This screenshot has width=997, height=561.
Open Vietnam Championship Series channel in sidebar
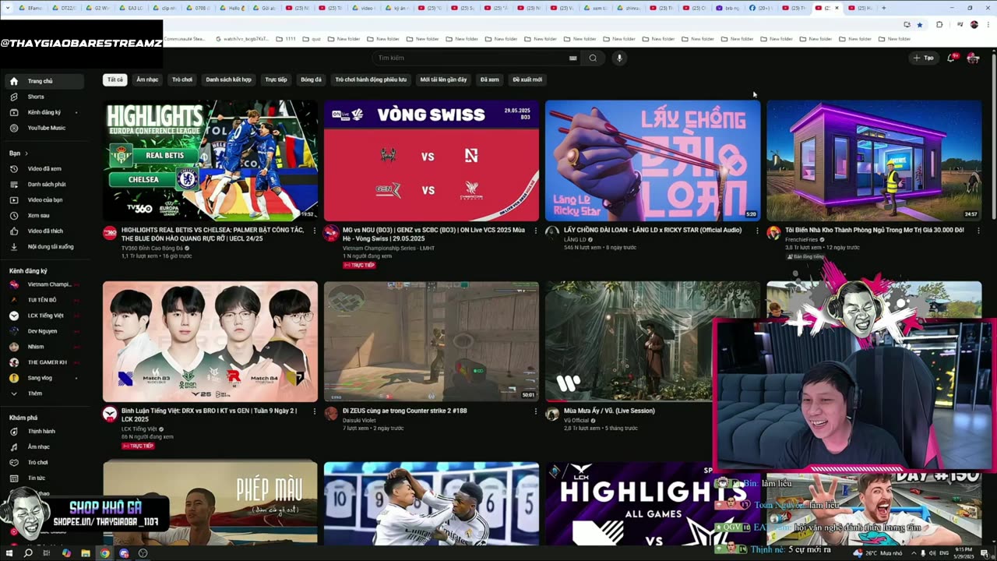44,284
